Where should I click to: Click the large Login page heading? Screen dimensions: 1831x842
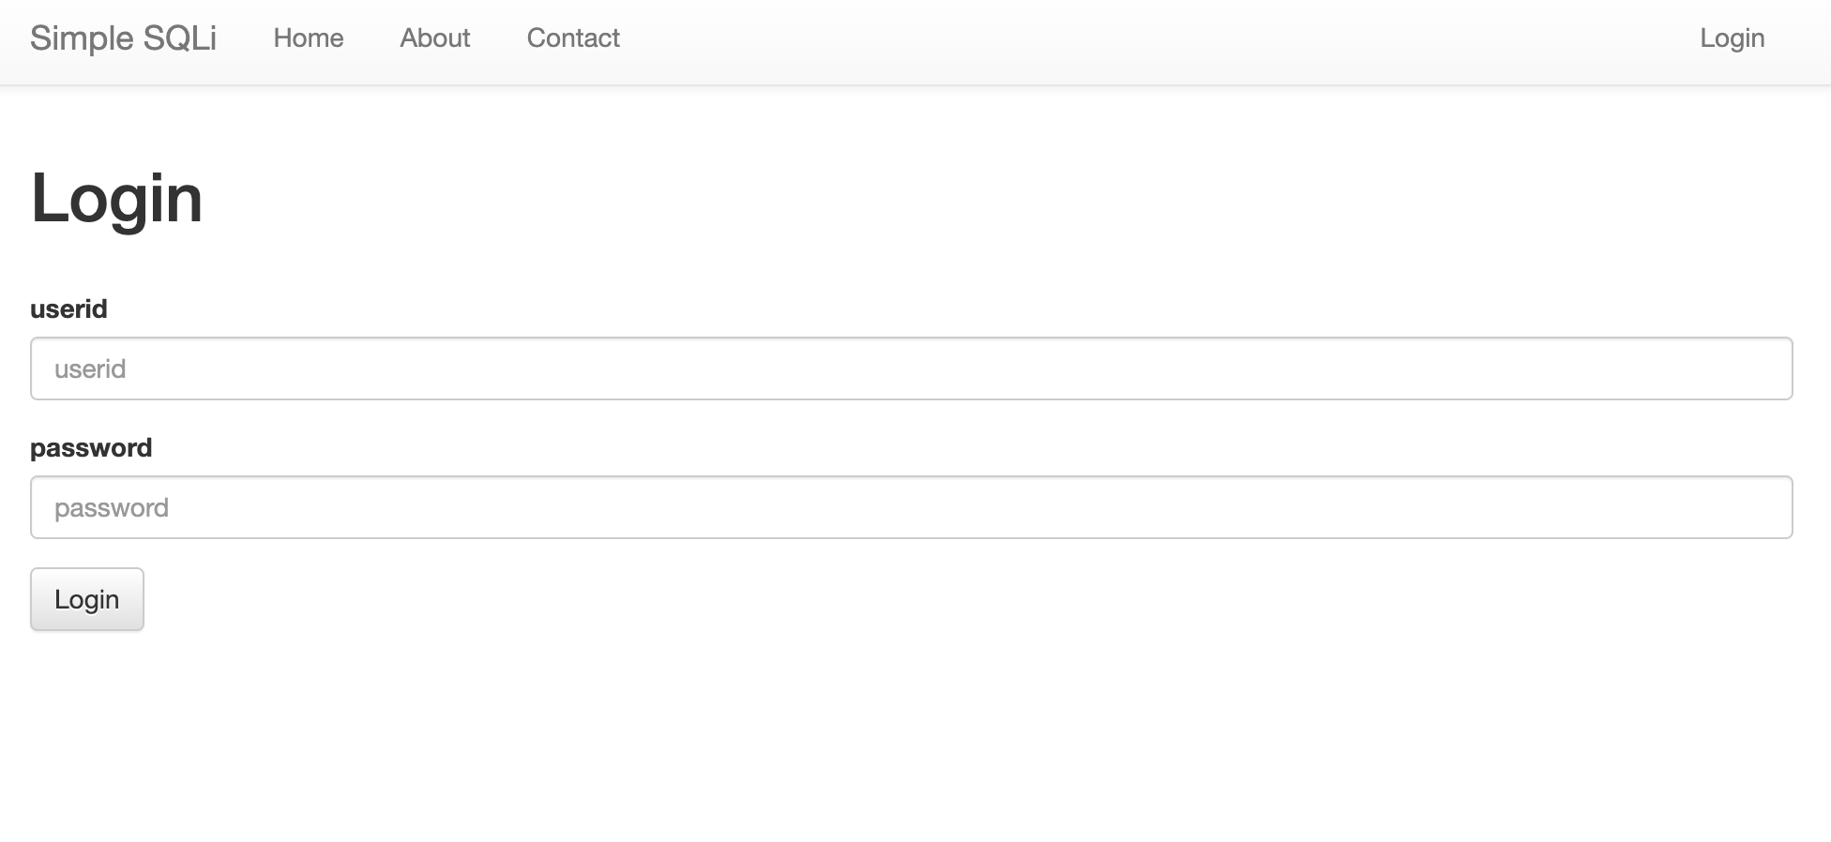116,198
